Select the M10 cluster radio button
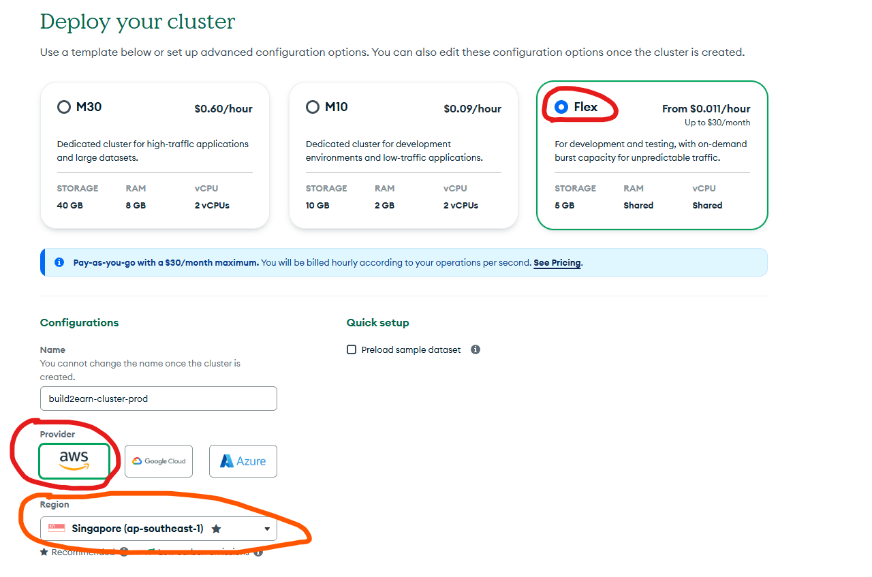The image size is (872, 577). (313, 107)
